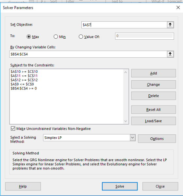Click the Delete constraint button
This screenshot has height=196, width=183.
coord(154,96)
